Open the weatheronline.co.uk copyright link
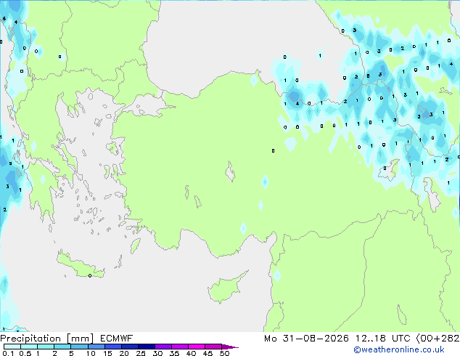460x356 pixels. [x=399, y=349]
